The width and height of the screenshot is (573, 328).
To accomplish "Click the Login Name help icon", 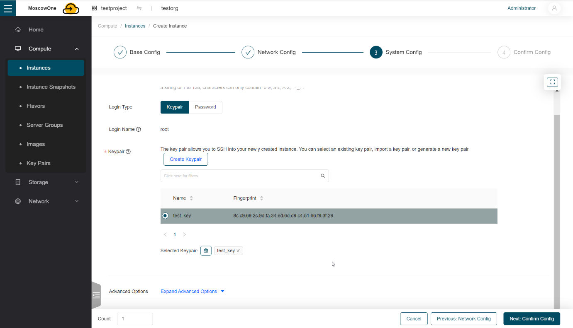I will (x=139, y=129).
